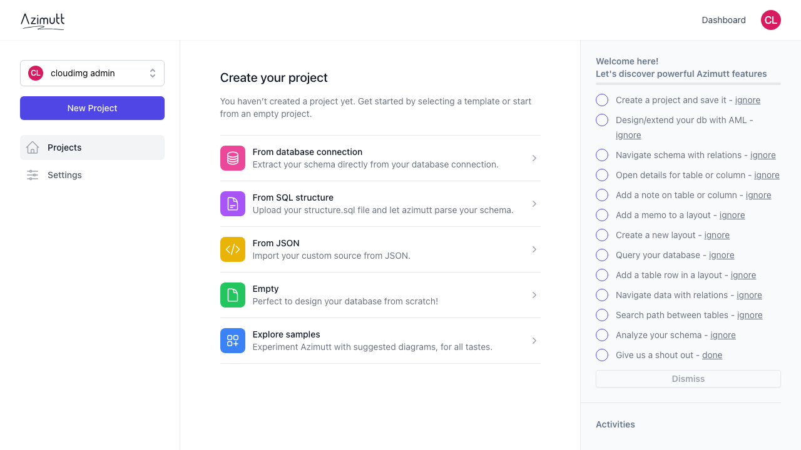Image resolution: width=801 pixels, height=450 pixels.
Task: Select 'From database connection' title text
Action: (x=307, y=152)
